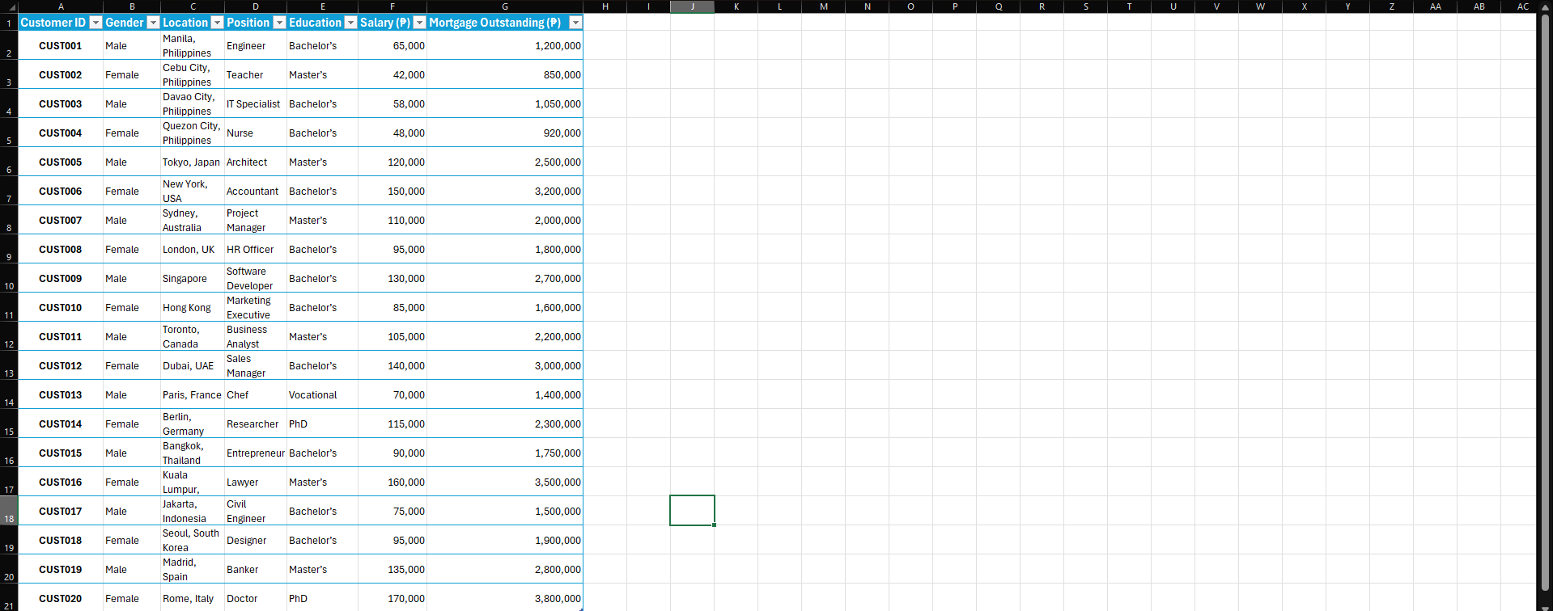Viewport: 1553px width, 611px height.
Task: Select the Entrepreneur position cell
Action: 256,453
